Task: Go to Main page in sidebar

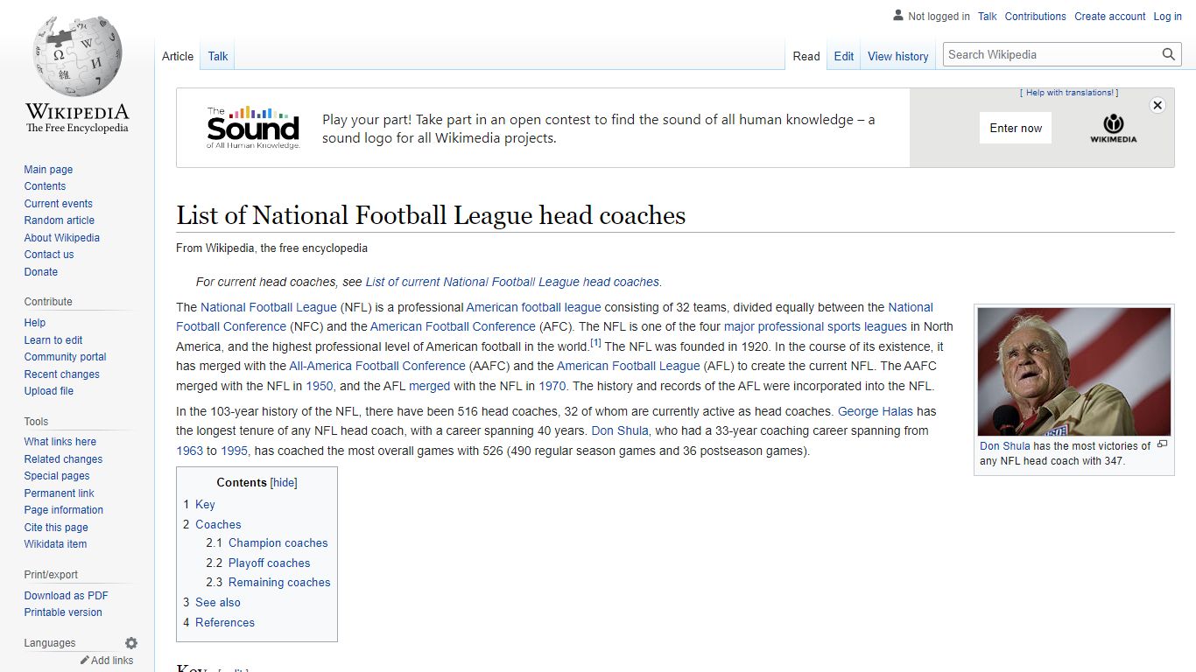Action: [x=48, y=170]
